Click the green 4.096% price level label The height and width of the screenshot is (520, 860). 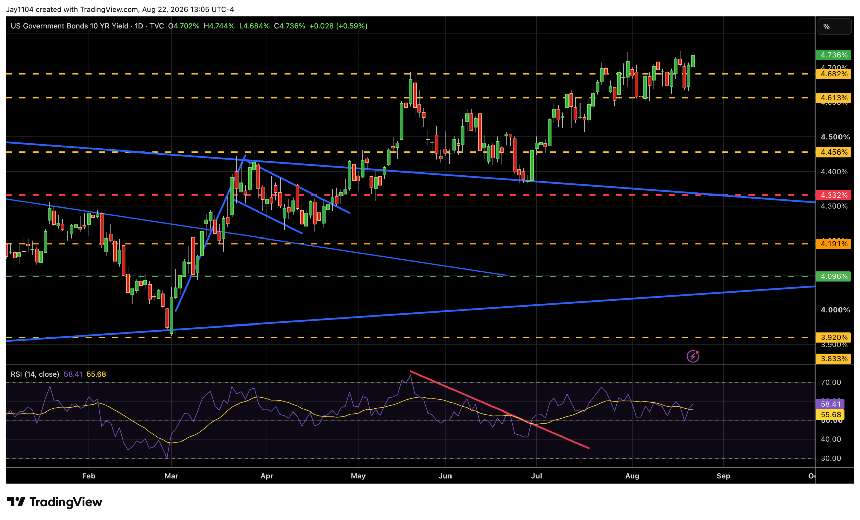(833, 276)
